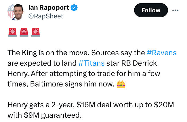Image resolution: width=187 pixels, height=122 pixels.
Task: Click the blue verified badge
Action: [x=74, y=8]
